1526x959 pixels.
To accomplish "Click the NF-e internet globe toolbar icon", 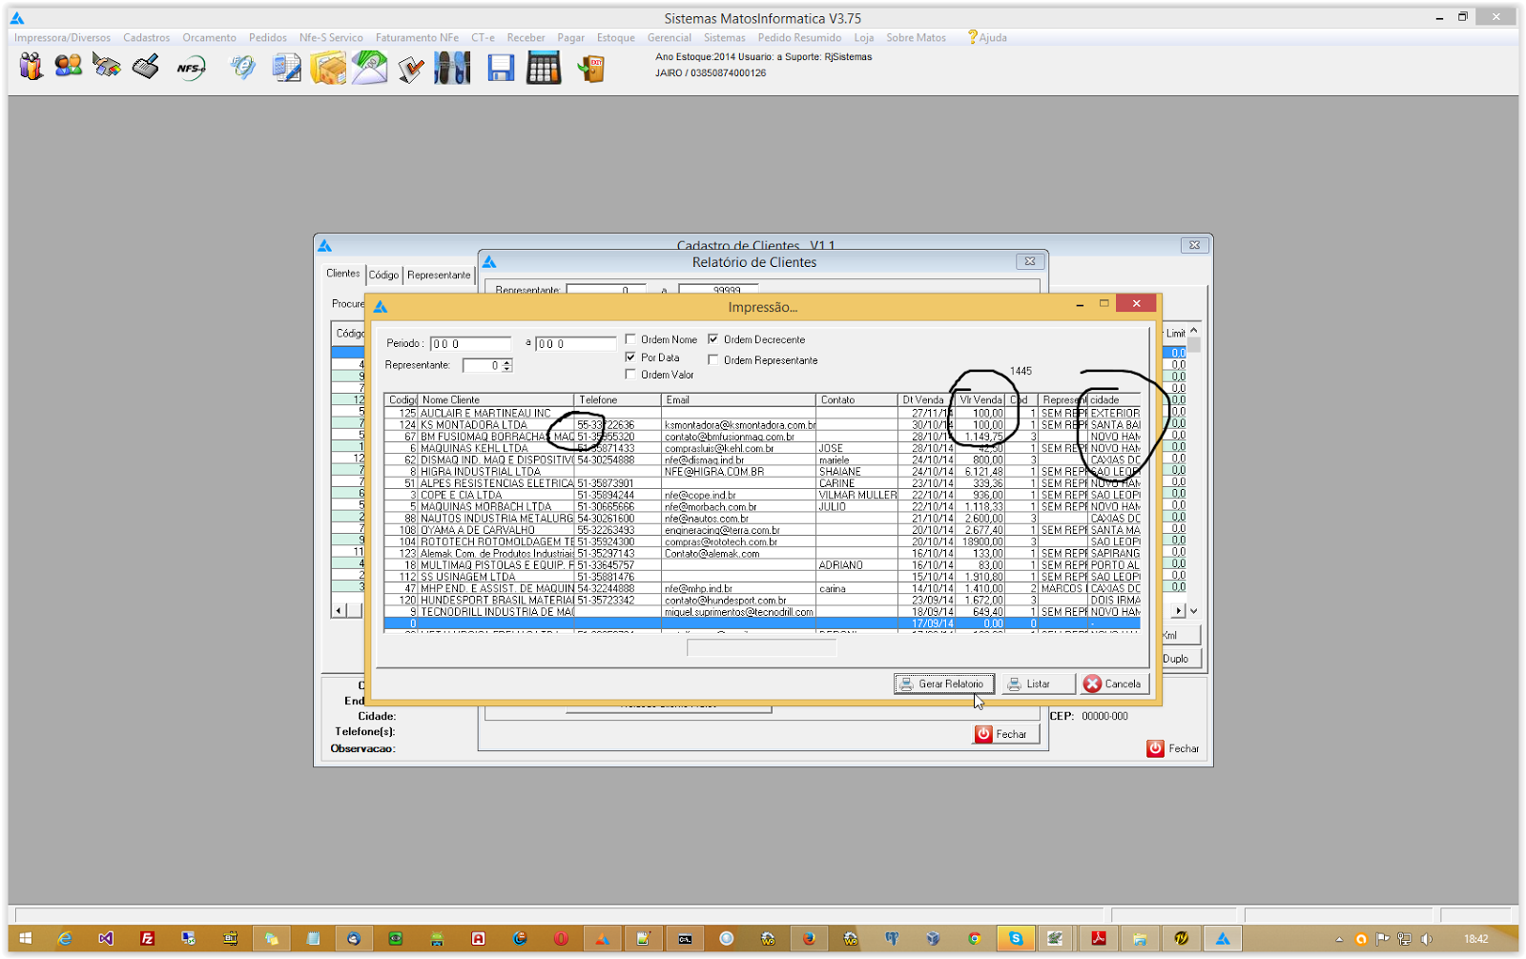I will point(243,68).
